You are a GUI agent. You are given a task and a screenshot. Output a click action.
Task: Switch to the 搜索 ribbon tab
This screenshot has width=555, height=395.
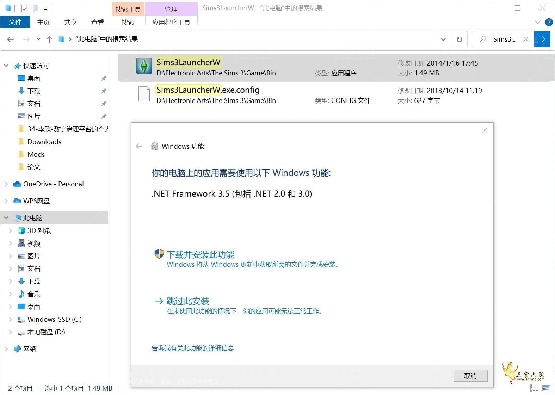(128, 22)
